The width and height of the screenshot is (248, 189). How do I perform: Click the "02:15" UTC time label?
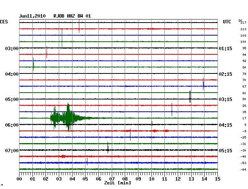tap(225, 74)
